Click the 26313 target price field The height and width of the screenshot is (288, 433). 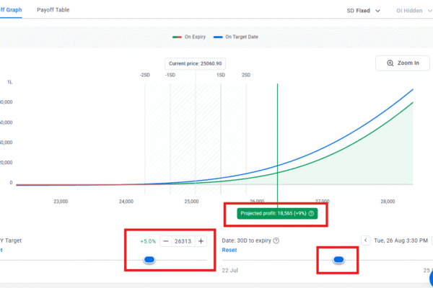183,241
